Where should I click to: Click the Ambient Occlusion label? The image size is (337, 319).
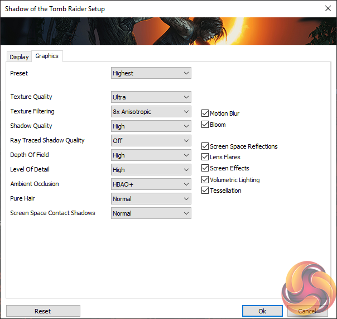tap(35, 184)
